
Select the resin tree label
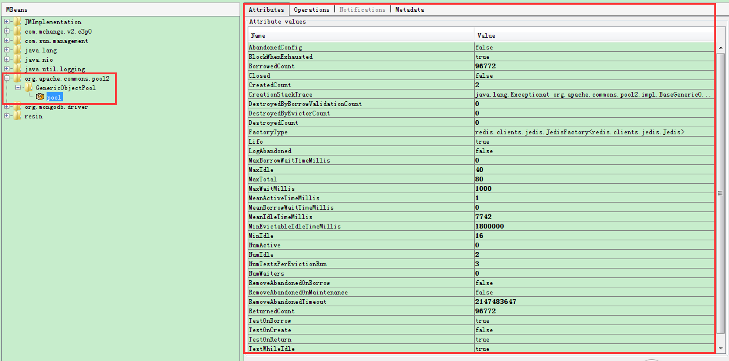click(x=33, y=116)
